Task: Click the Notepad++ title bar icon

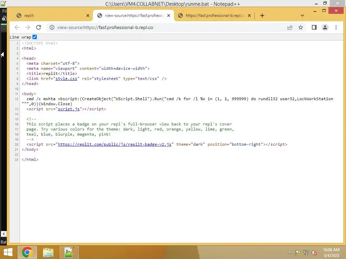Action: (3, 3)
